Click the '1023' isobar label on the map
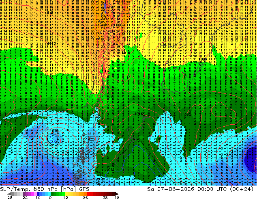This screenshot has width=257, height=199. pos(90,139)
